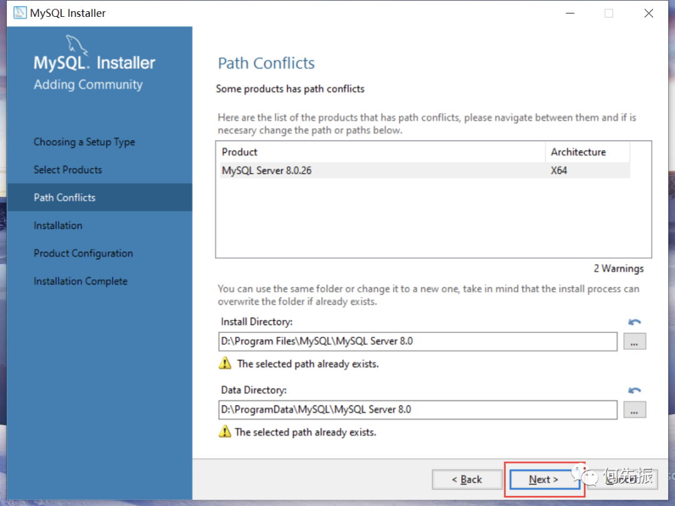Screen dimensions: 675x506
Task: Minimize the MySQL Installer window
Action: (x=570, y=13)
